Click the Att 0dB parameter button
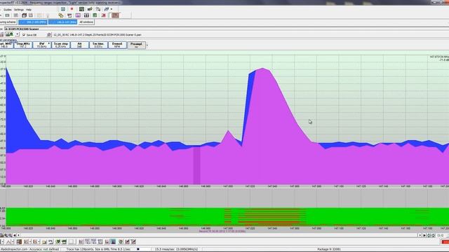The height and width of the screenshot is (252, 449). coord(79,45)
